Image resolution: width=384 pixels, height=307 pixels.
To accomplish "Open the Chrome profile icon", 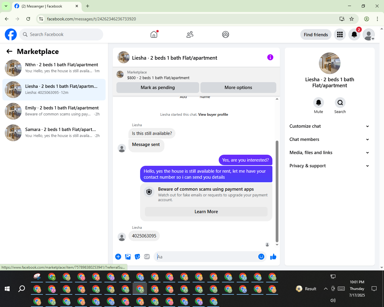I will 367,19.
